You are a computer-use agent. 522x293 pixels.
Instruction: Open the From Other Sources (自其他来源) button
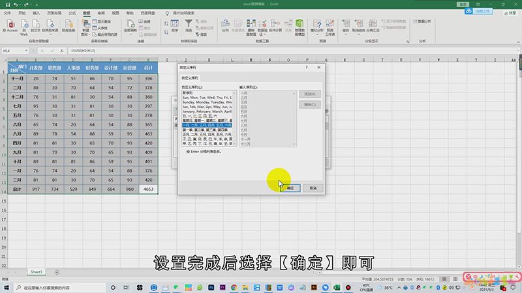pos(50,27)
